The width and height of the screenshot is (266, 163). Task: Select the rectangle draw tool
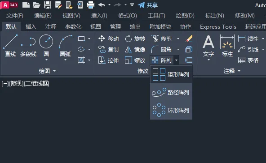[x=81, y=39]
